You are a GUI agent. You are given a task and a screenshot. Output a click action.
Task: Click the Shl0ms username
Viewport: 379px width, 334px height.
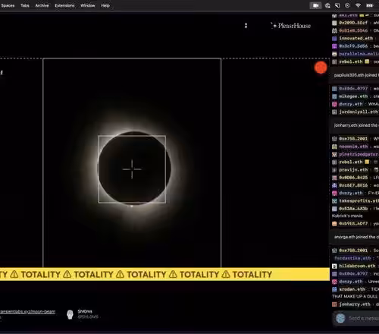coord(85,311)
